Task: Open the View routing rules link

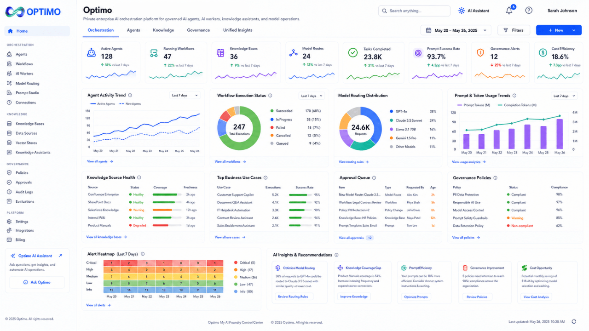Action: pos(353,162)
